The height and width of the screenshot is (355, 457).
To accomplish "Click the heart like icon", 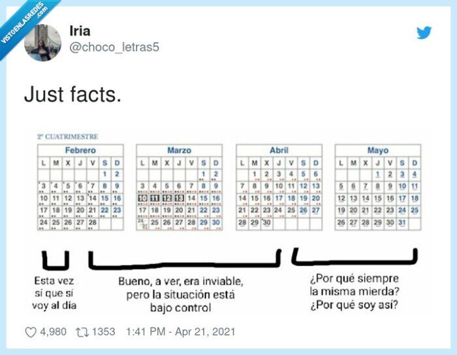I will pos(30,332).
